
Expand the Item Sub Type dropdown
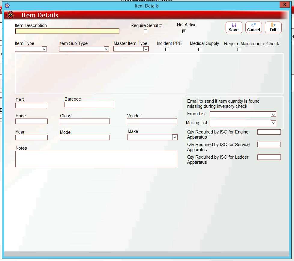pyautogui.click(x=106, y=49)
